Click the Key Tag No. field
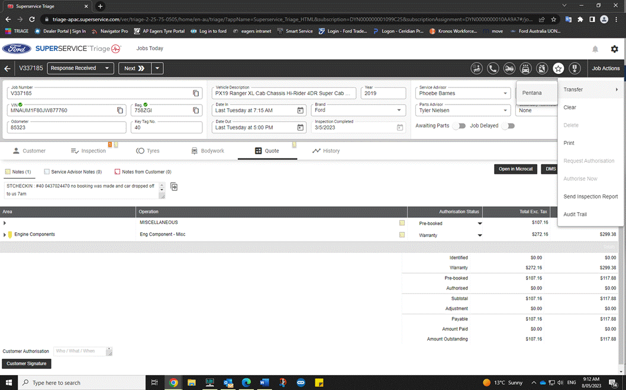Screen dimensions: 626x390 point(166,127)
